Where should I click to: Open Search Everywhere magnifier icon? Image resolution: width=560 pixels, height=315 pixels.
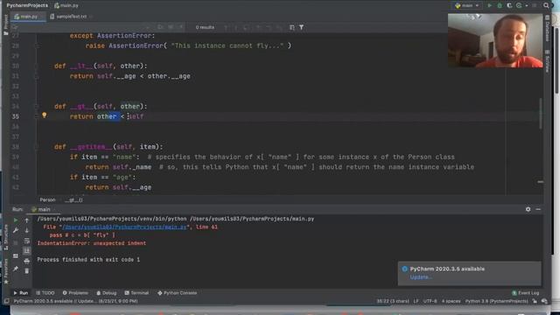[x=546, y=5]
